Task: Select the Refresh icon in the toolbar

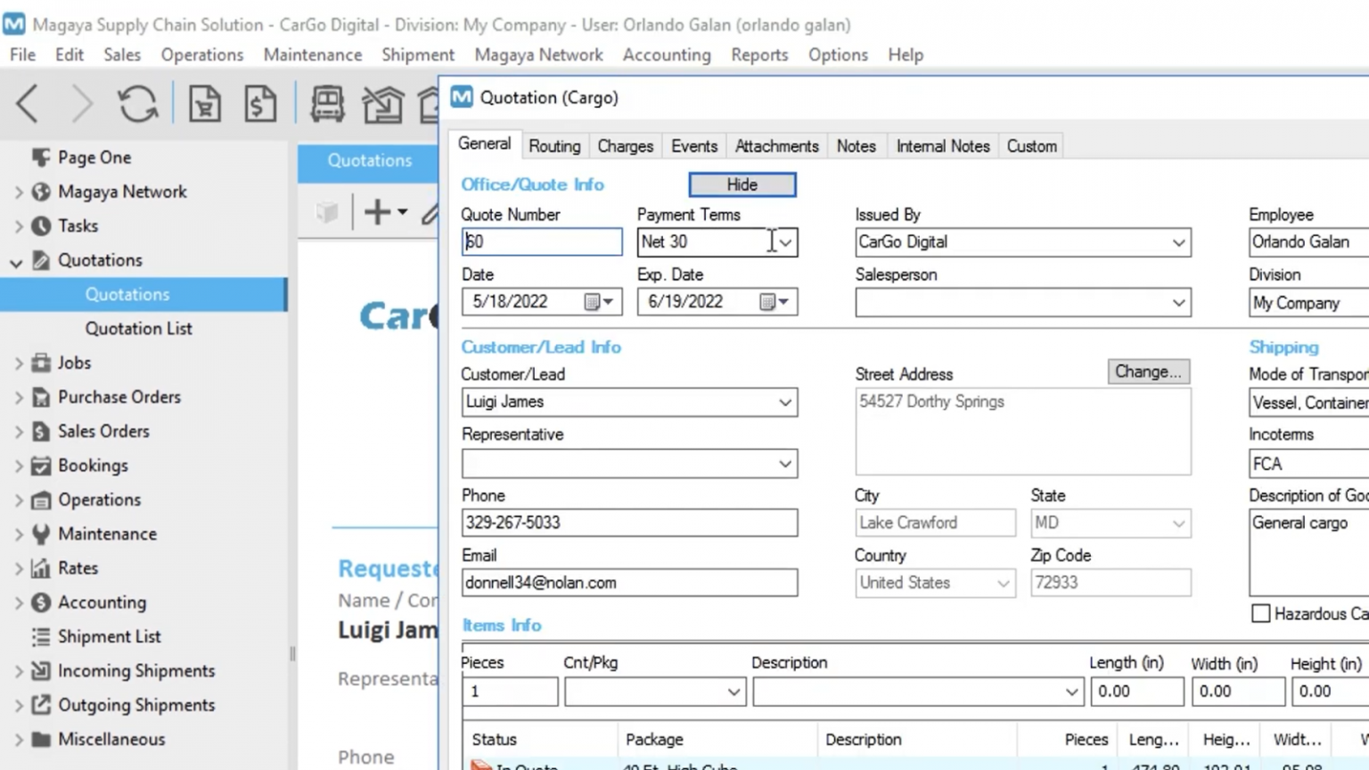Action: pyautogui.click(x=137, y=103)
